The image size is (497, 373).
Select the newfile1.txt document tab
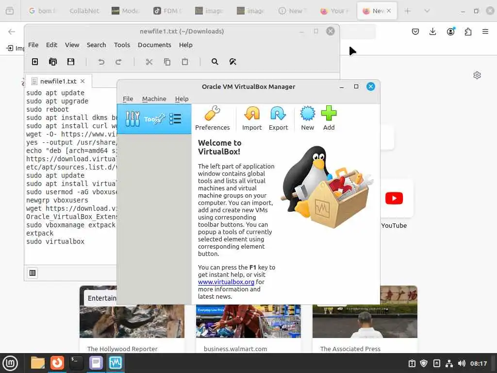pos(58,81)
